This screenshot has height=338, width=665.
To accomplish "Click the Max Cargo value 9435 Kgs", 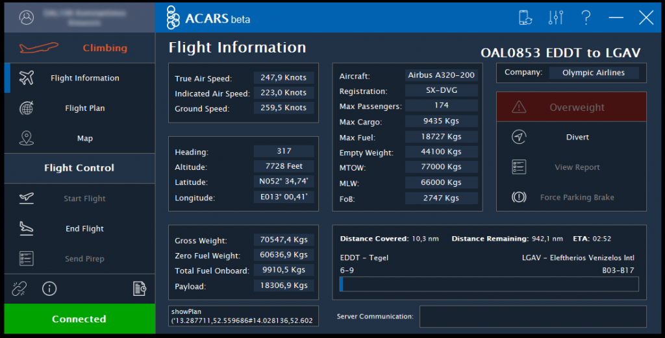I will click(x=441, y=121).
